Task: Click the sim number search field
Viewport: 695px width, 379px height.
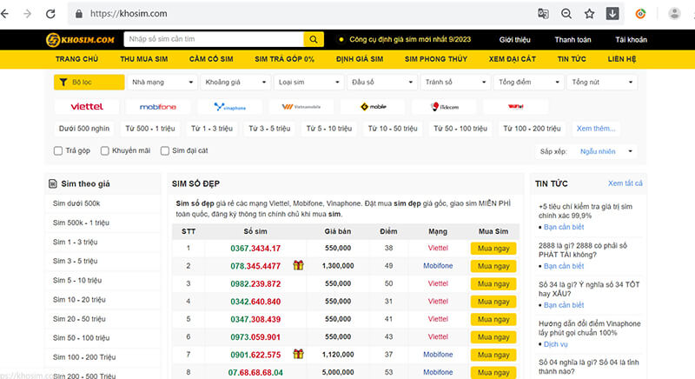Action: coord(214,39)
